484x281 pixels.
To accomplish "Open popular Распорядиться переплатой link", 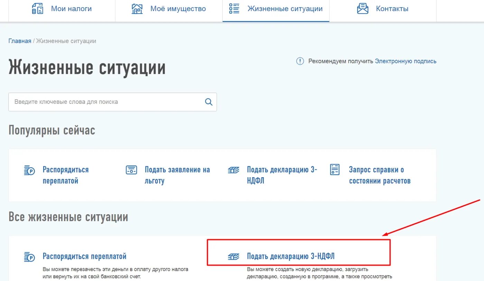I will (66, 175).
